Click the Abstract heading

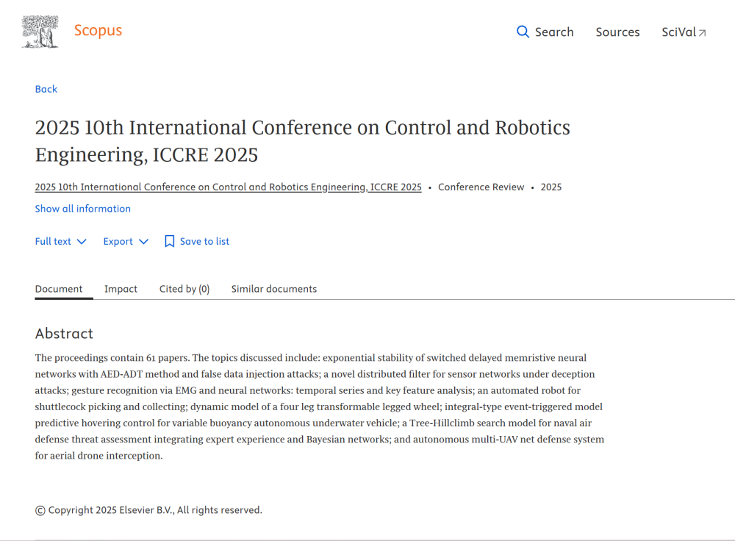[64, 334]
